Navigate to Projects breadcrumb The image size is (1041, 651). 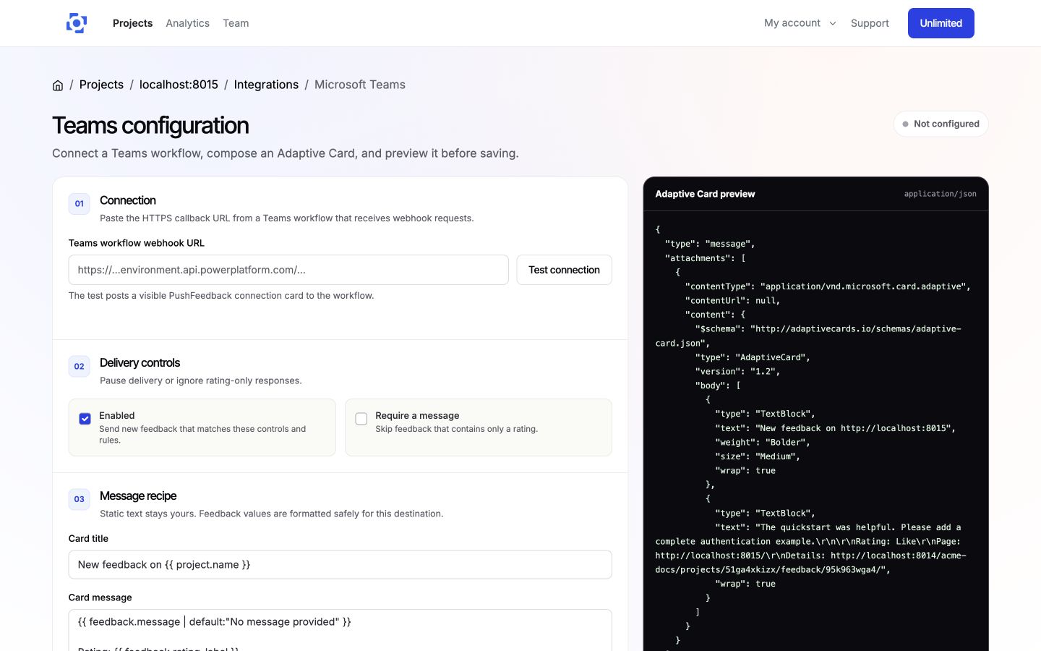(101, 85)
